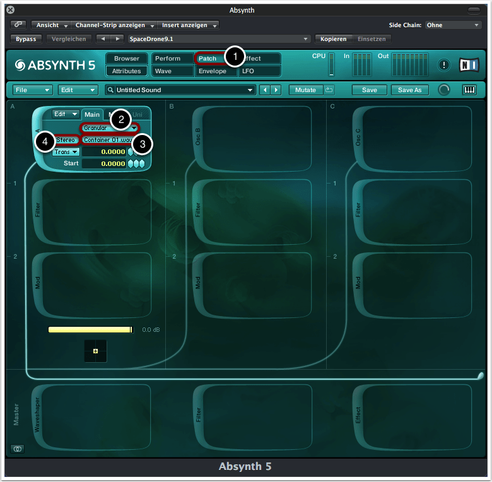
Task: Click the exclamation panic icon
Action: click(x=444, y=65)
